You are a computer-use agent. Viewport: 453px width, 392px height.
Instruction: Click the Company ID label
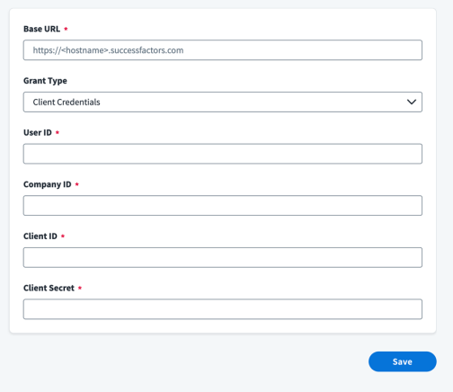click(x=48, y=184)
